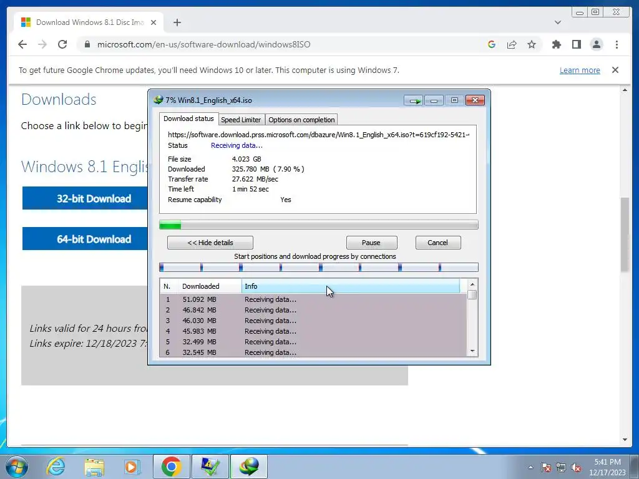Click the taskbar clock showing 5:41 PM
This screenshot has width=639, height=479.
607,467
